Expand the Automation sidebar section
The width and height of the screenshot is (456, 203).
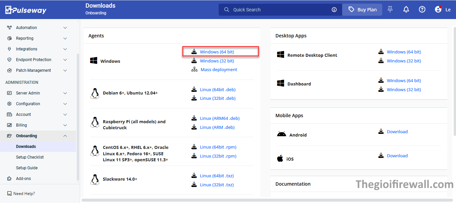65,28
